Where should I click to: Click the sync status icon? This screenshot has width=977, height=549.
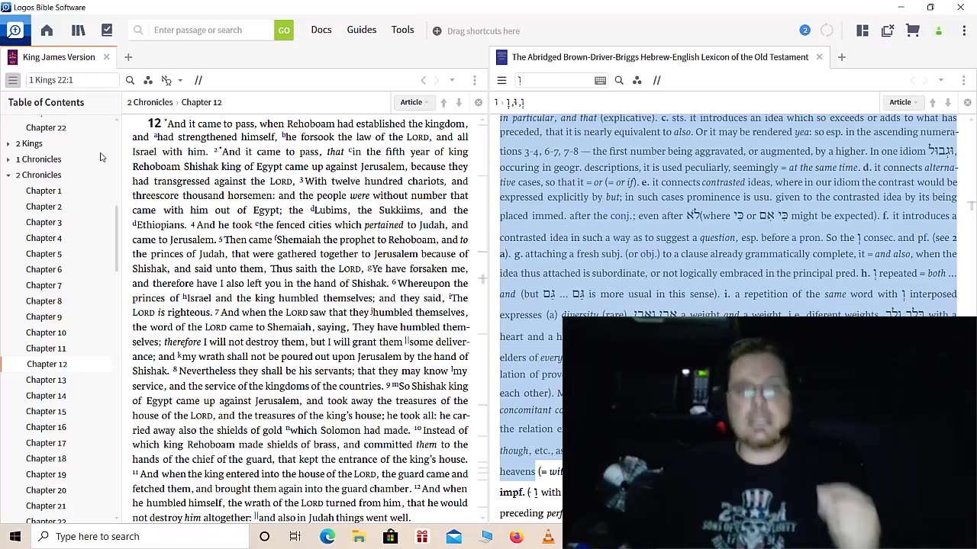pyautogui.click(x=827, y=30)
